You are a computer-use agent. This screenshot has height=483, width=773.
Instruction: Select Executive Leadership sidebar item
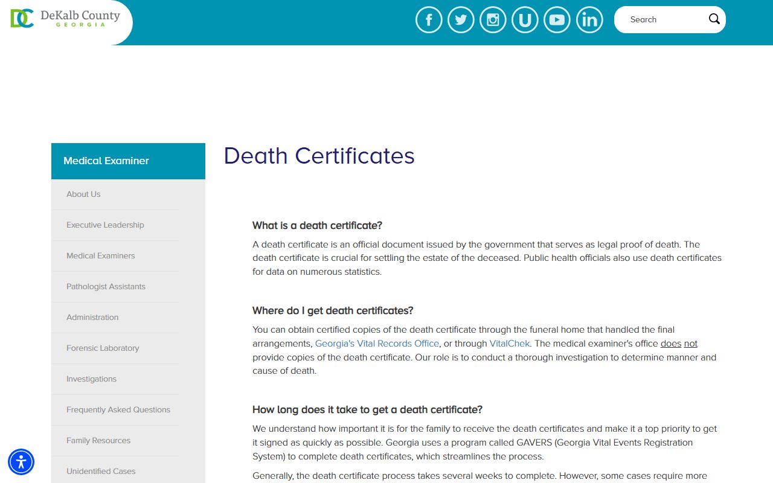pos(105,225)
